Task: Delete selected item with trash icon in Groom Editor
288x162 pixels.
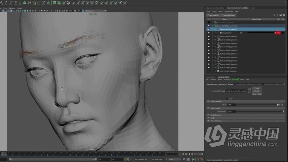Action: [x=284, y=15]
